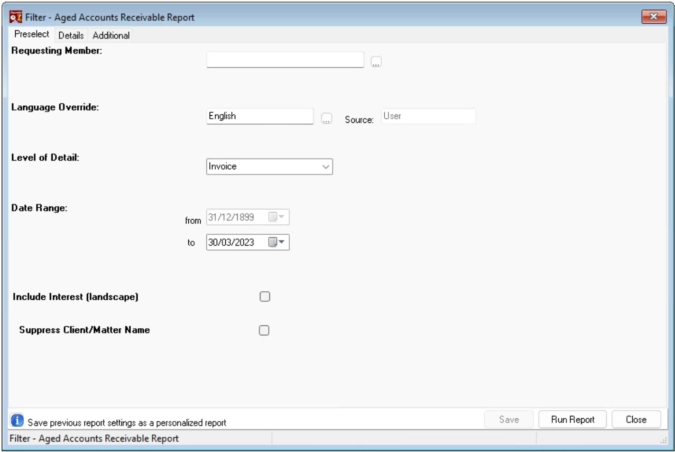Click 'Save previous report settings' text
Viewport: 675px width, 452px height.
127,423
